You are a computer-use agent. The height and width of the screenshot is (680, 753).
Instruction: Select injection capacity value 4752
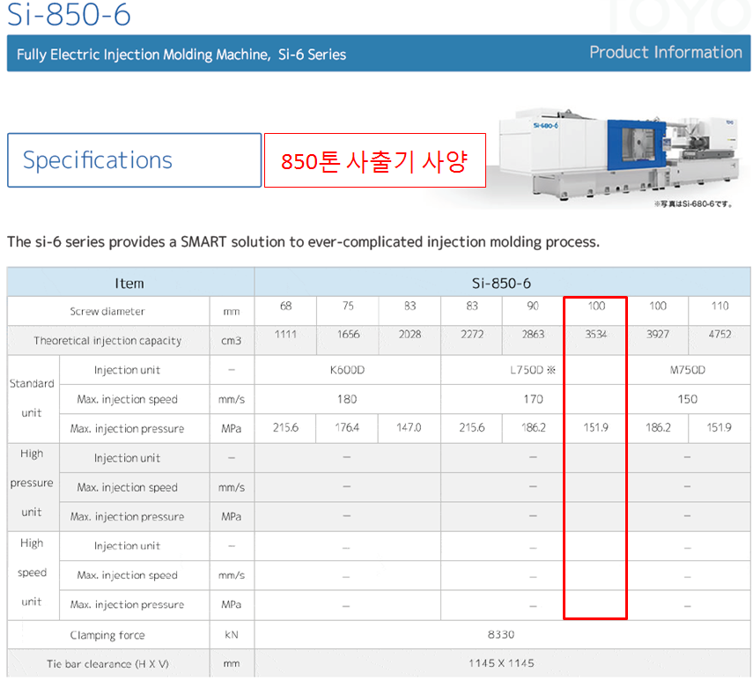pyautogui.click(x=720, y=334)
